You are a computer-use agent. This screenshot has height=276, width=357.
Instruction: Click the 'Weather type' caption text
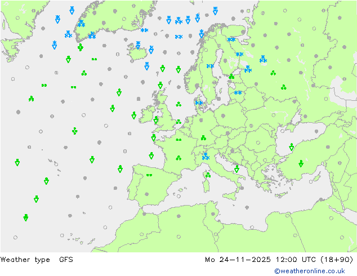tap(25, 260)
